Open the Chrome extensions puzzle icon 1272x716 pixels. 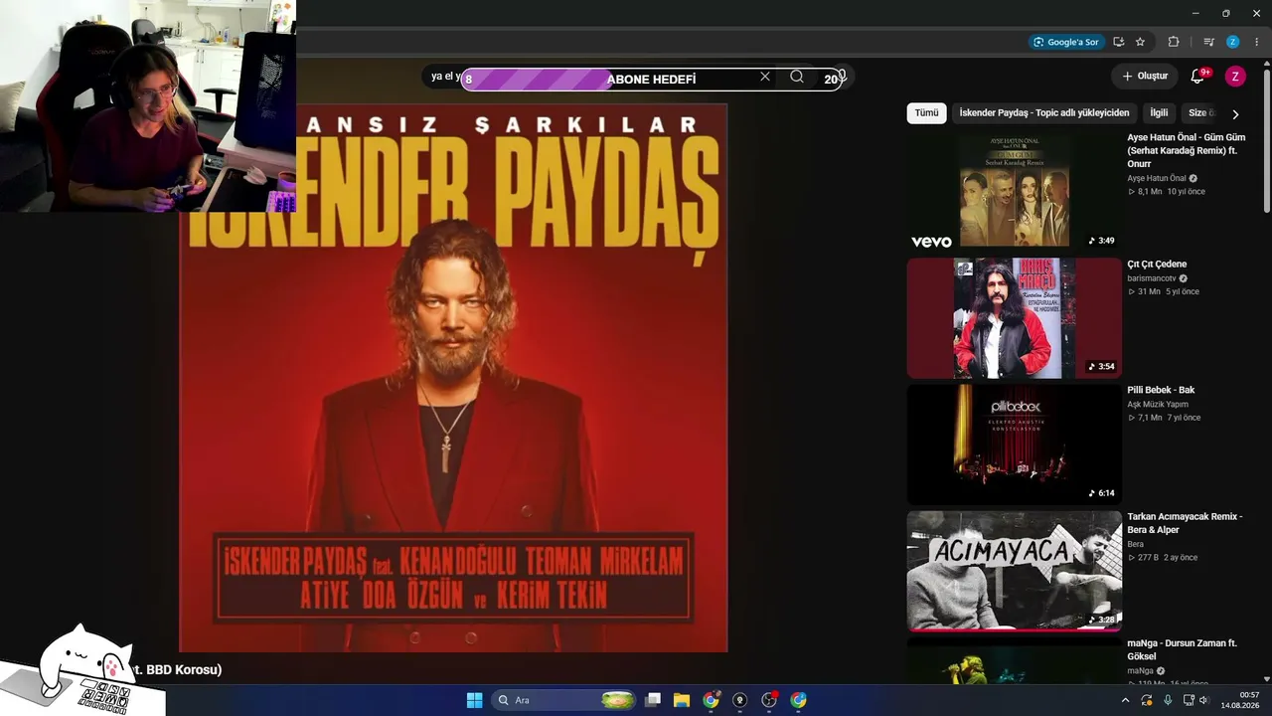[1174, 42]
